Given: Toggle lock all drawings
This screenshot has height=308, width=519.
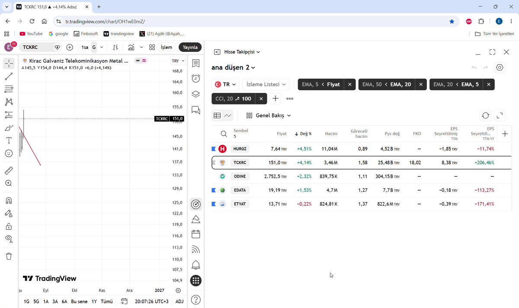Looking at the screenshot, I should [9, 226].
